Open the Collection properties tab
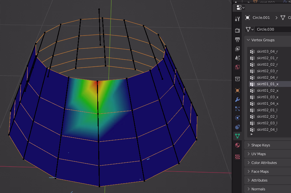 pos(237,79)
